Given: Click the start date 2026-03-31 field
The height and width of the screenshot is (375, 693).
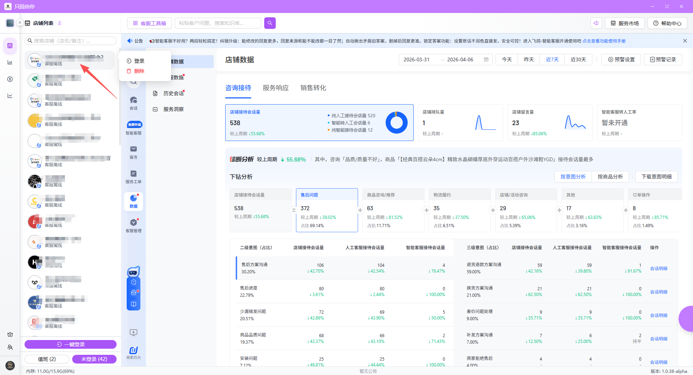Looking at the screenshot, I should tap(417, 59).
